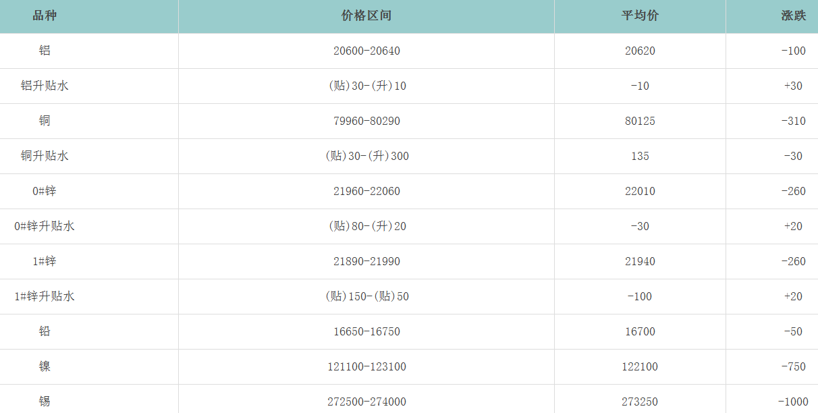Click the 锡 variety cell
This screenshot has width=818, height=413.
tap(45, 402)
